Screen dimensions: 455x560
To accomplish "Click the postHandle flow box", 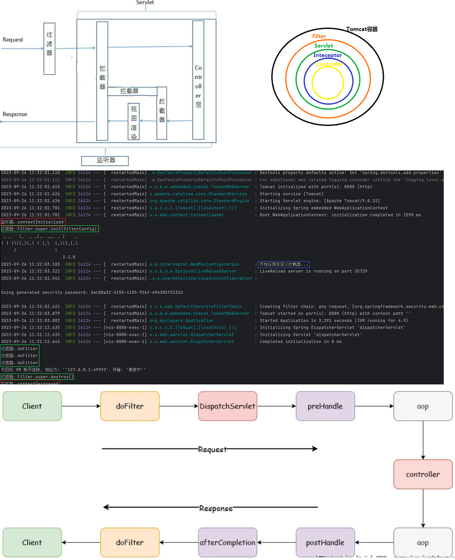I will [x=325, y=543].
